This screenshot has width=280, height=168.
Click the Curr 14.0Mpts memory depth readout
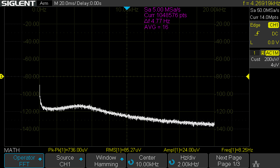(264, 17)
